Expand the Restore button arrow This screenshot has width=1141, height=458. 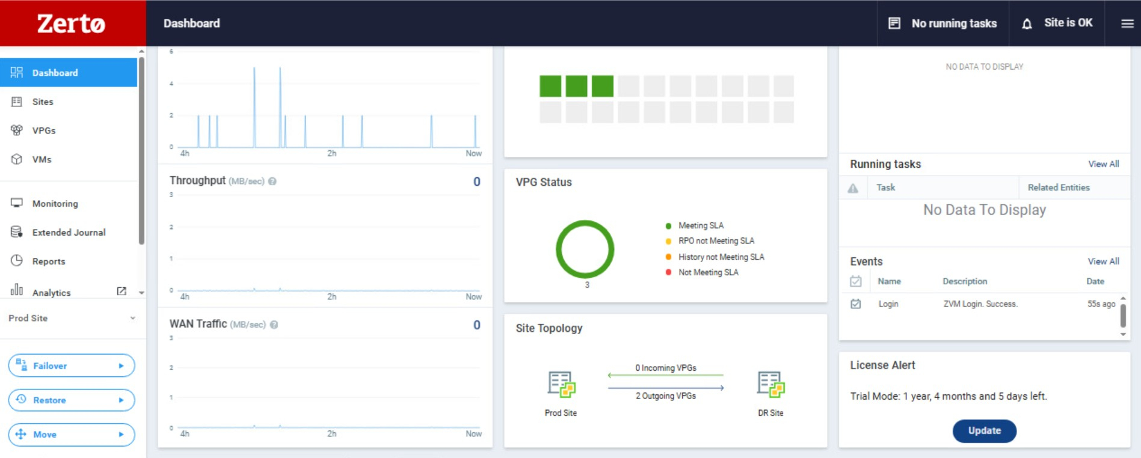tap(121, 400)
